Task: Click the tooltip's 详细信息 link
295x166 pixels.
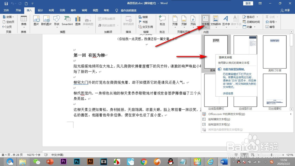Action: tap(228, 93)
